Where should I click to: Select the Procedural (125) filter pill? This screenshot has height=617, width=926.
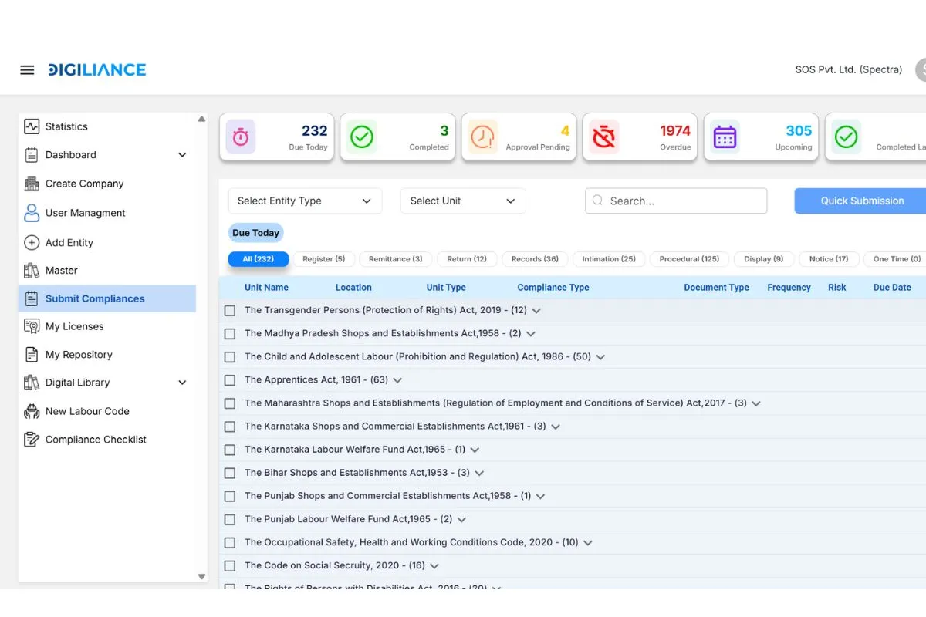click(x=690, y=259)
